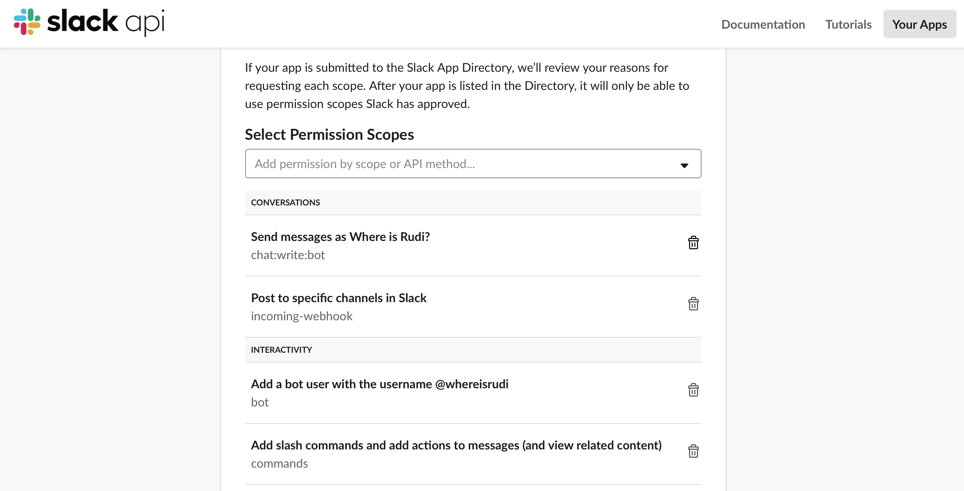Remove the incoming-webhook permission scope
This screenshot has width=964, height=491.
[x=693, y=304]
